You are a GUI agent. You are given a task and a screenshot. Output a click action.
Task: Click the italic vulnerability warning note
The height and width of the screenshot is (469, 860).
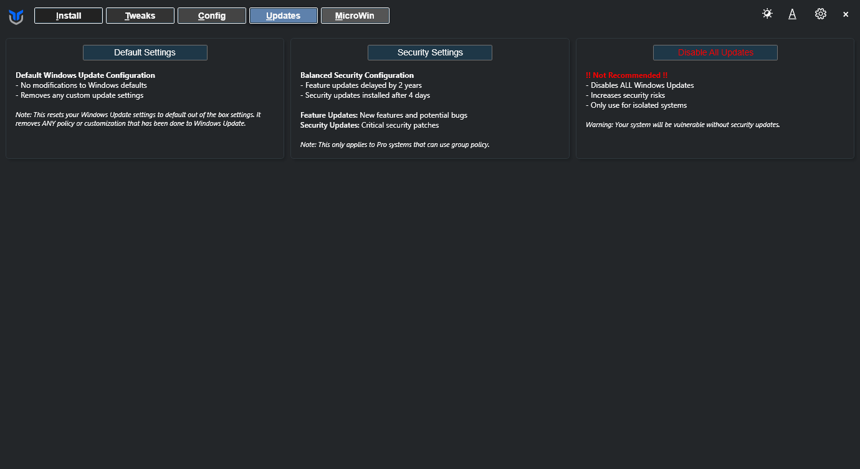pos(682,125)
